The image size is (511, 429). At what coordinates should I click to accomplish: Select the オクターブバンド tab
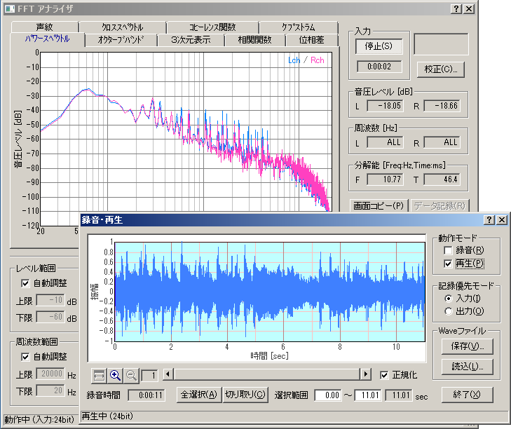(x=121, y=40)
